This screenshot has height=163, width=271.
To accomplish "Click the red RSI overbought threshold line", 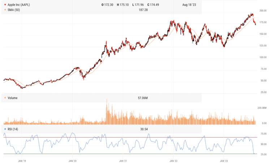I will 130,137.
